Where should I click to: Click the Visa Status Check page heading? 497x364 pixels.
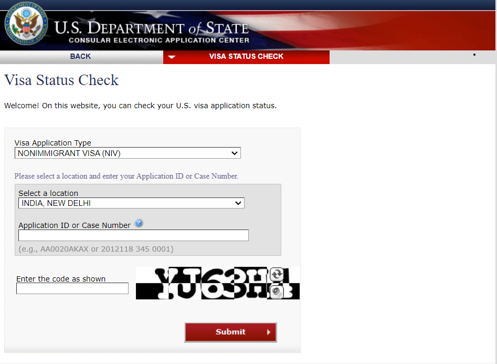[x=61, y=80]
